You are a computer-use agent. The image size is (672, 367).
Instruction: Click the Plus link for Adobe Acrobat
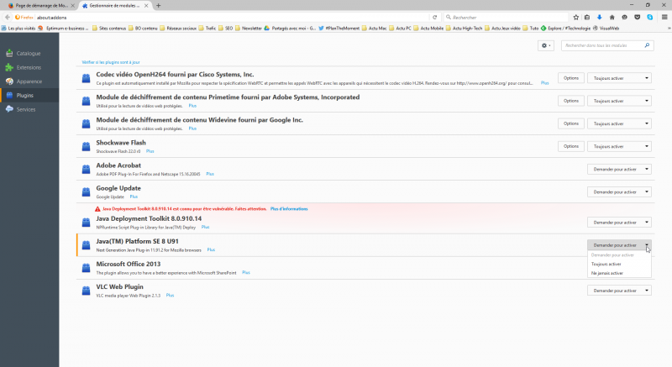pyautogui.click(x=210, y=175)
